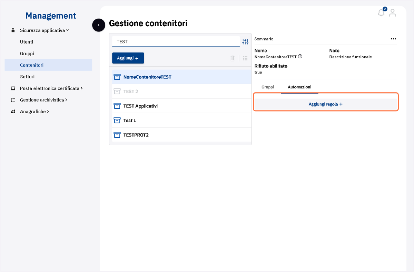The width and height of the screenshot is (414, 272).
Task: Click the archive icon of TEST Applicativi
Action: (117, 106)
